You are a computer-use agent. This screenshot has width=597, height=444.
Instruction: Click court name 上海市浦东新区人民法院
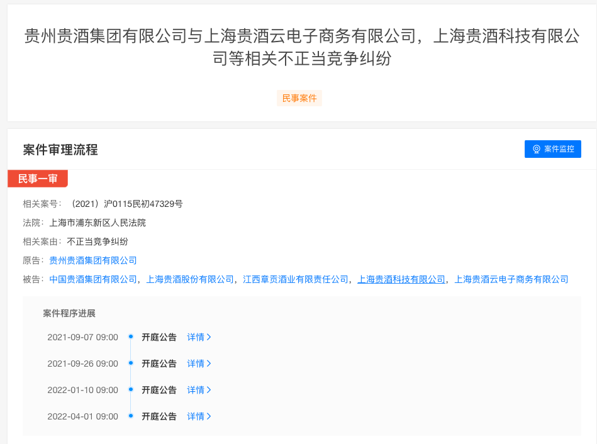coord(98,223)
